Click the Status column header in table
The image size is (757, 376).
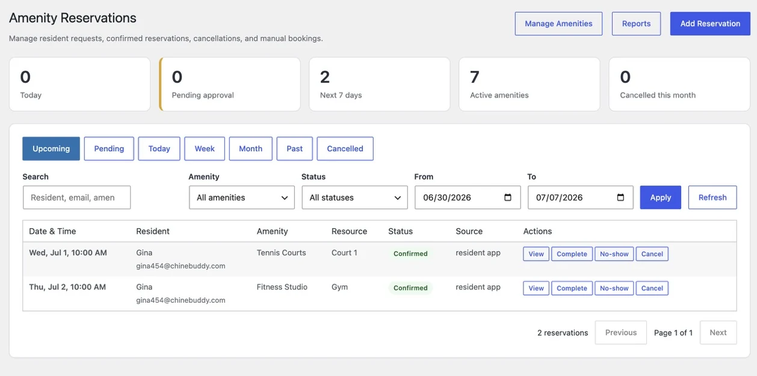(400, 231)
